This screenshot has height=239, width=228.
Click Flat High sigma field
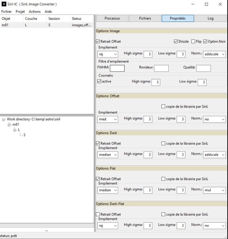[148, 190]
